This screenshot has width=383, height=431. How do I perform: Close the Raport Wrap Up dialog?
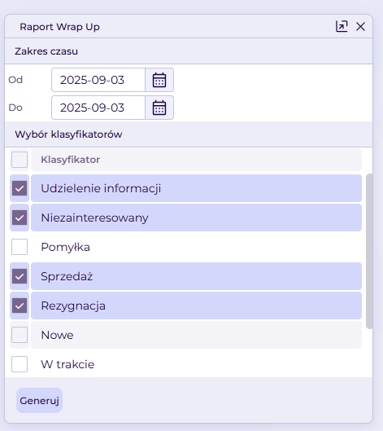point(360,27)
